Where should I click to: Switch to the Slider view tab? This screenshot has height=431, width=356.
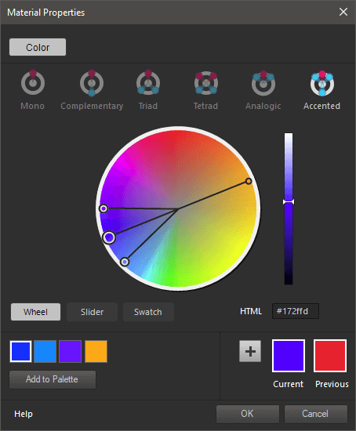click(93, 312)
